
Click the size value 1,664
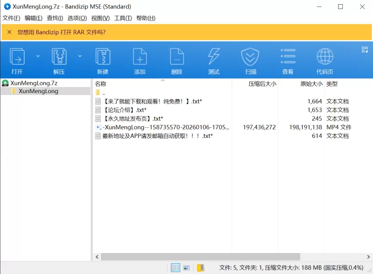point(314,102)
